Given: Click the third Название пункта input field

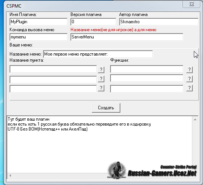Looking at the screenshot, I should coord(53,89).
